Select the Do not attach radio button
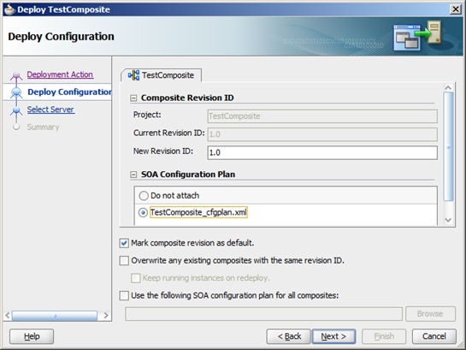 point(144,196)
